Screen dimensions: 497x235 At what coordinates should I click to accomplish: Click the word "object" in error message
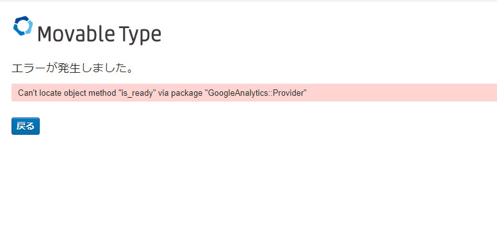pyautogui.click(x=73, y=93)
